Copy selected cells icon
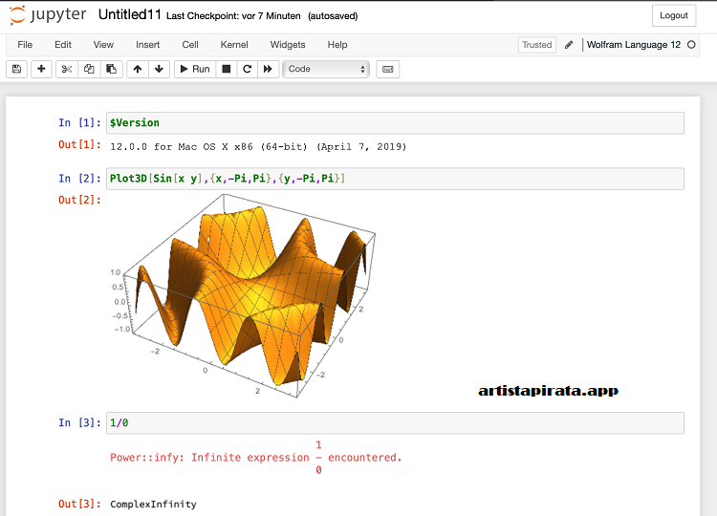The image size is (717, 516). click(x=89, y=69)
